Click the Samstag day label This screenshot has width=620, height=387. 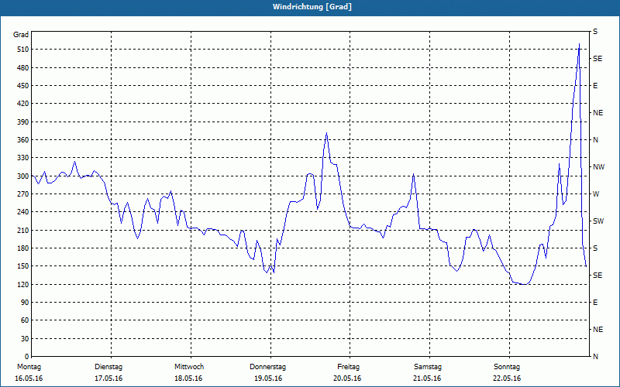click(x=428, y=367)
